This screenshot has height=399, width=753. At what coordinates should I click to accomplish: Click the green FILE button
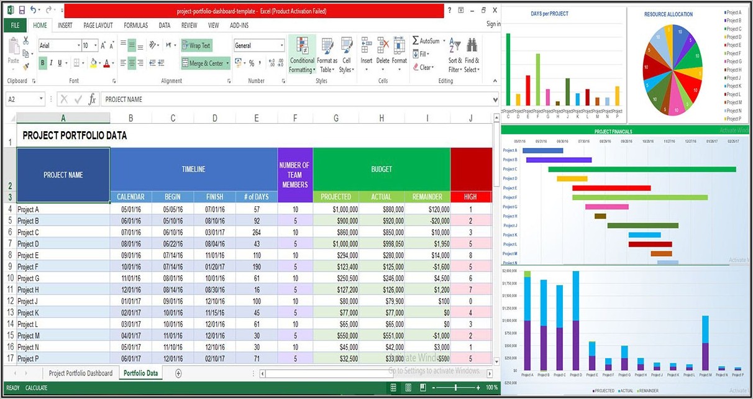[14, 25]
